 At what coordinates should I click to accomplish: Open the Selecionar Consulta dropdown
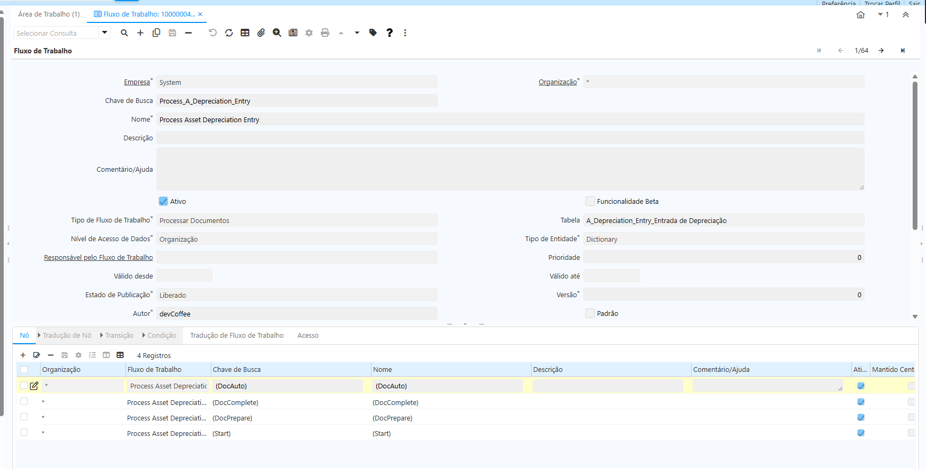(105, 33)
